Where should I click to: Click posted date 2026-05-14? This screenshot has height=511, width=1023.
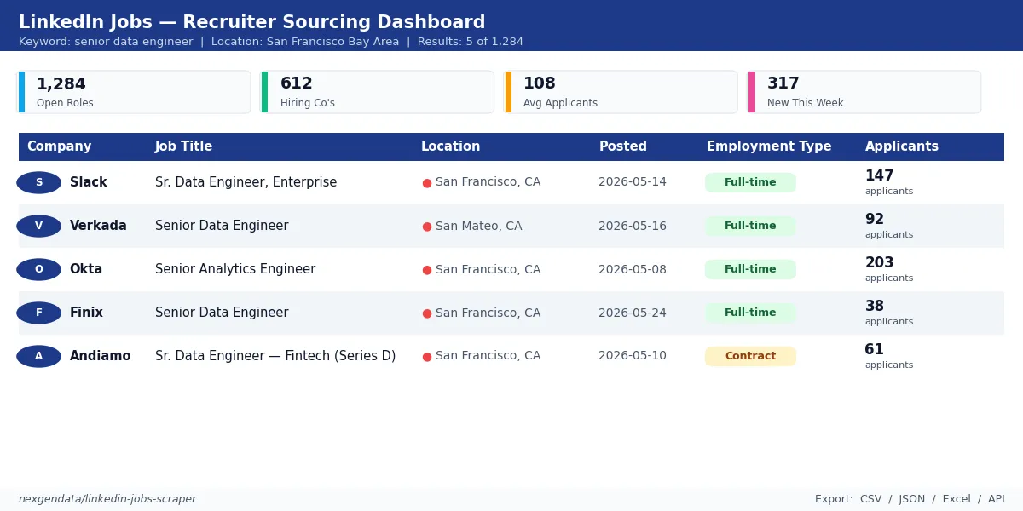point(633,183)
